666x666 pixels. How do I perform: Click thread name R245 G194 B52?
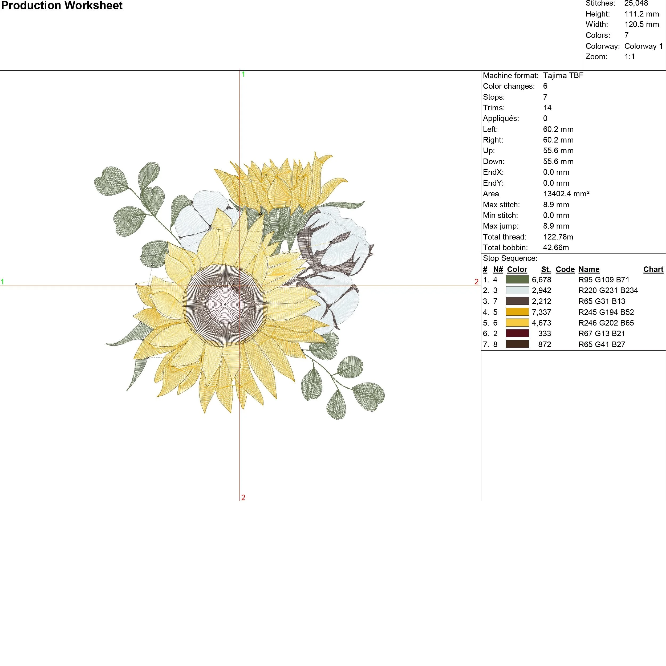[606, 312]
